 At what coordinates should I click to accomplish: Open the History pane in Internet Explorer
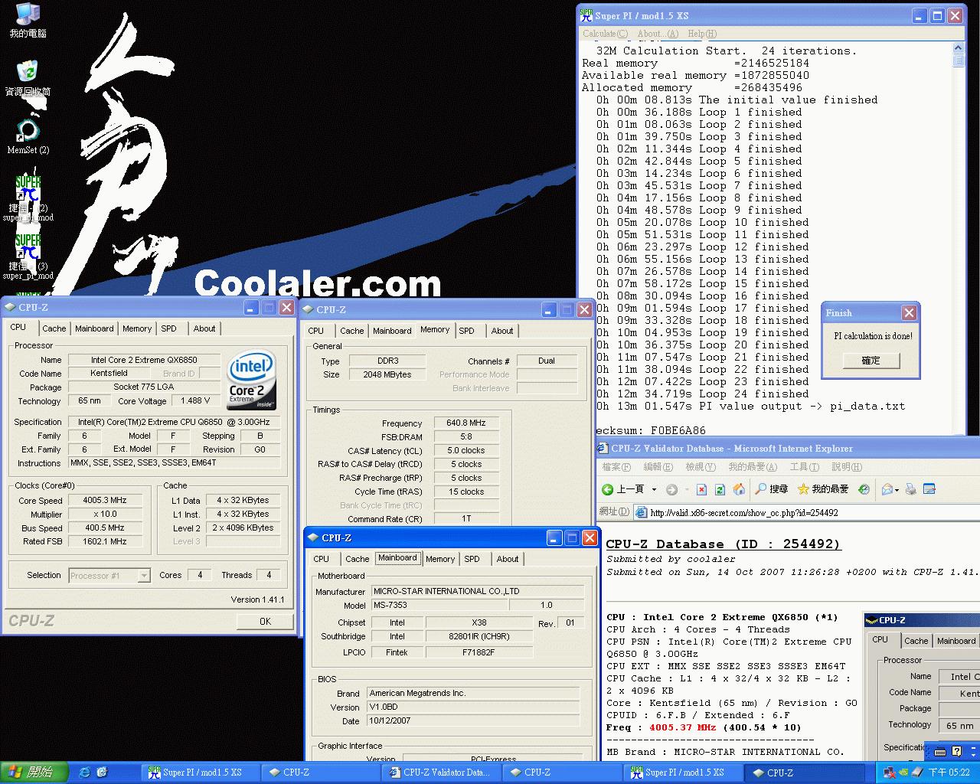tap(864, 489)
